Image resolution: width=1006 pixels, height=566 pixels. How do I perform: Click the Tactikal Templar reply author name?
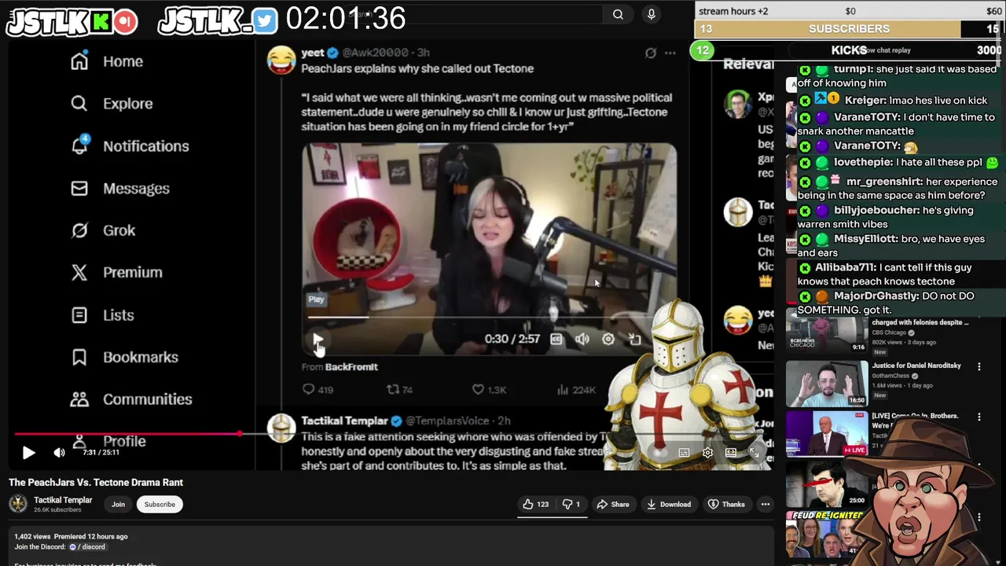pos(344,421)
